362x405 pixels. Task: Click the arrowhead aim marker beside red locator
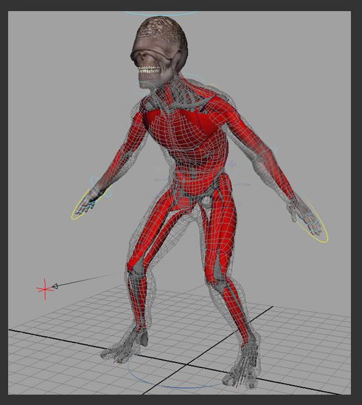click(55, 286)
